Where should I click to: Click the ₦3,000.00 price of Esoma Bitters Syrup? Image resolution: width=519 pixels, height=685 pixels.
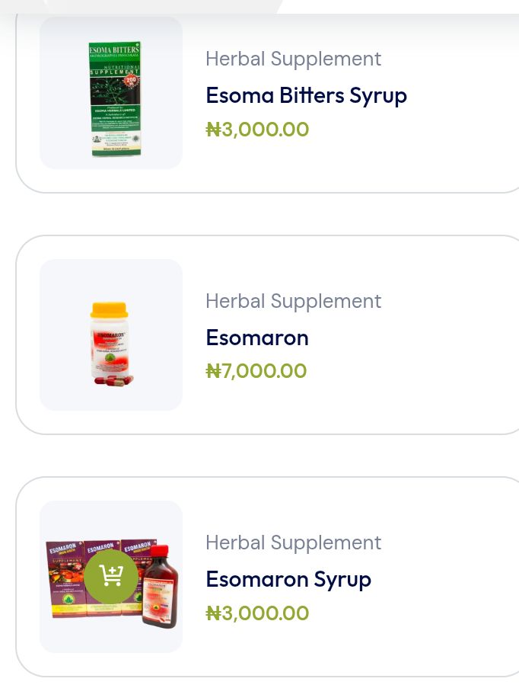[257, 130]
